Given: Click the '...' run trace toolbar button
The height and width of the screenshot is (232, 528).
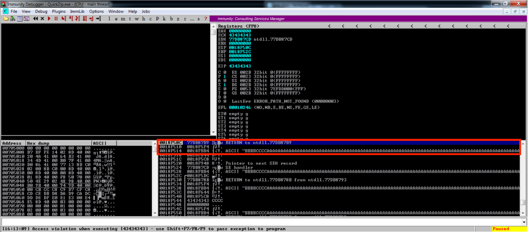Looking at the screenshot, I should [192, 18].
